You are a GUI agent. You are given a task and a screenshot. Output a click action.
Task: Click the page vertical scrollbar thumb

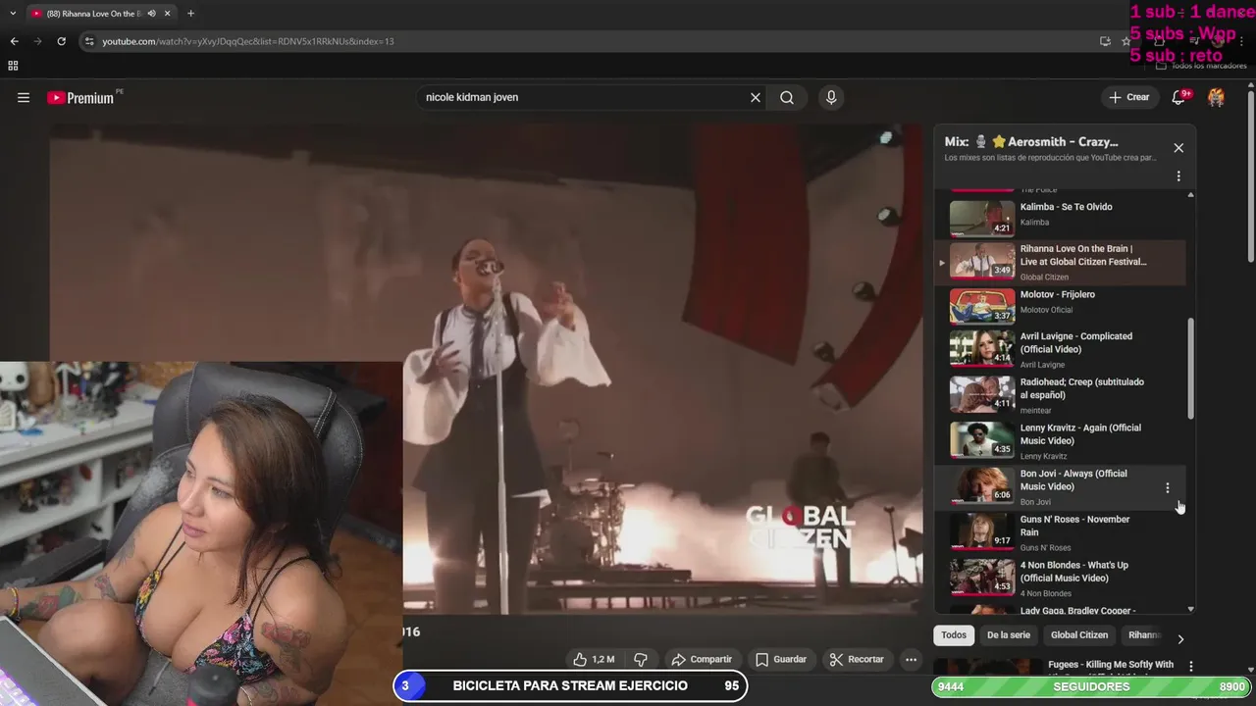(x=1251, y=176)
